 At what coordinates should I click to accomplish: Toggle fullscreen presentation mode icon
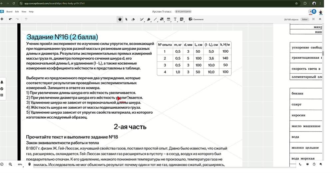tap(313, 19)
